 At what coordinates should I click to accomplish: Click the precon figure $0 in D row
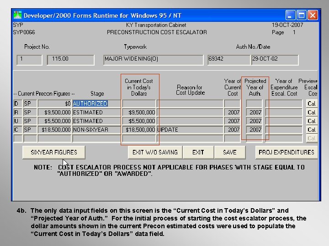(x=54, y=103)
